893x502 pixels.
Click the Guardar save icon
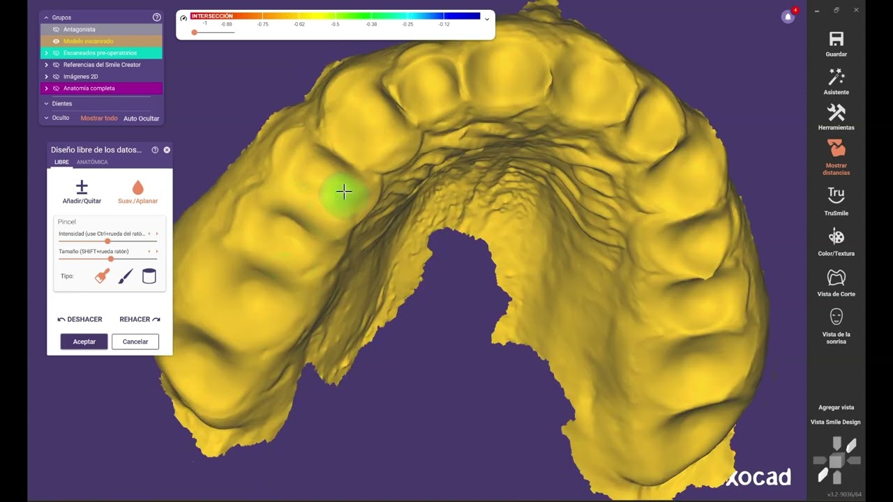point(836,39)
